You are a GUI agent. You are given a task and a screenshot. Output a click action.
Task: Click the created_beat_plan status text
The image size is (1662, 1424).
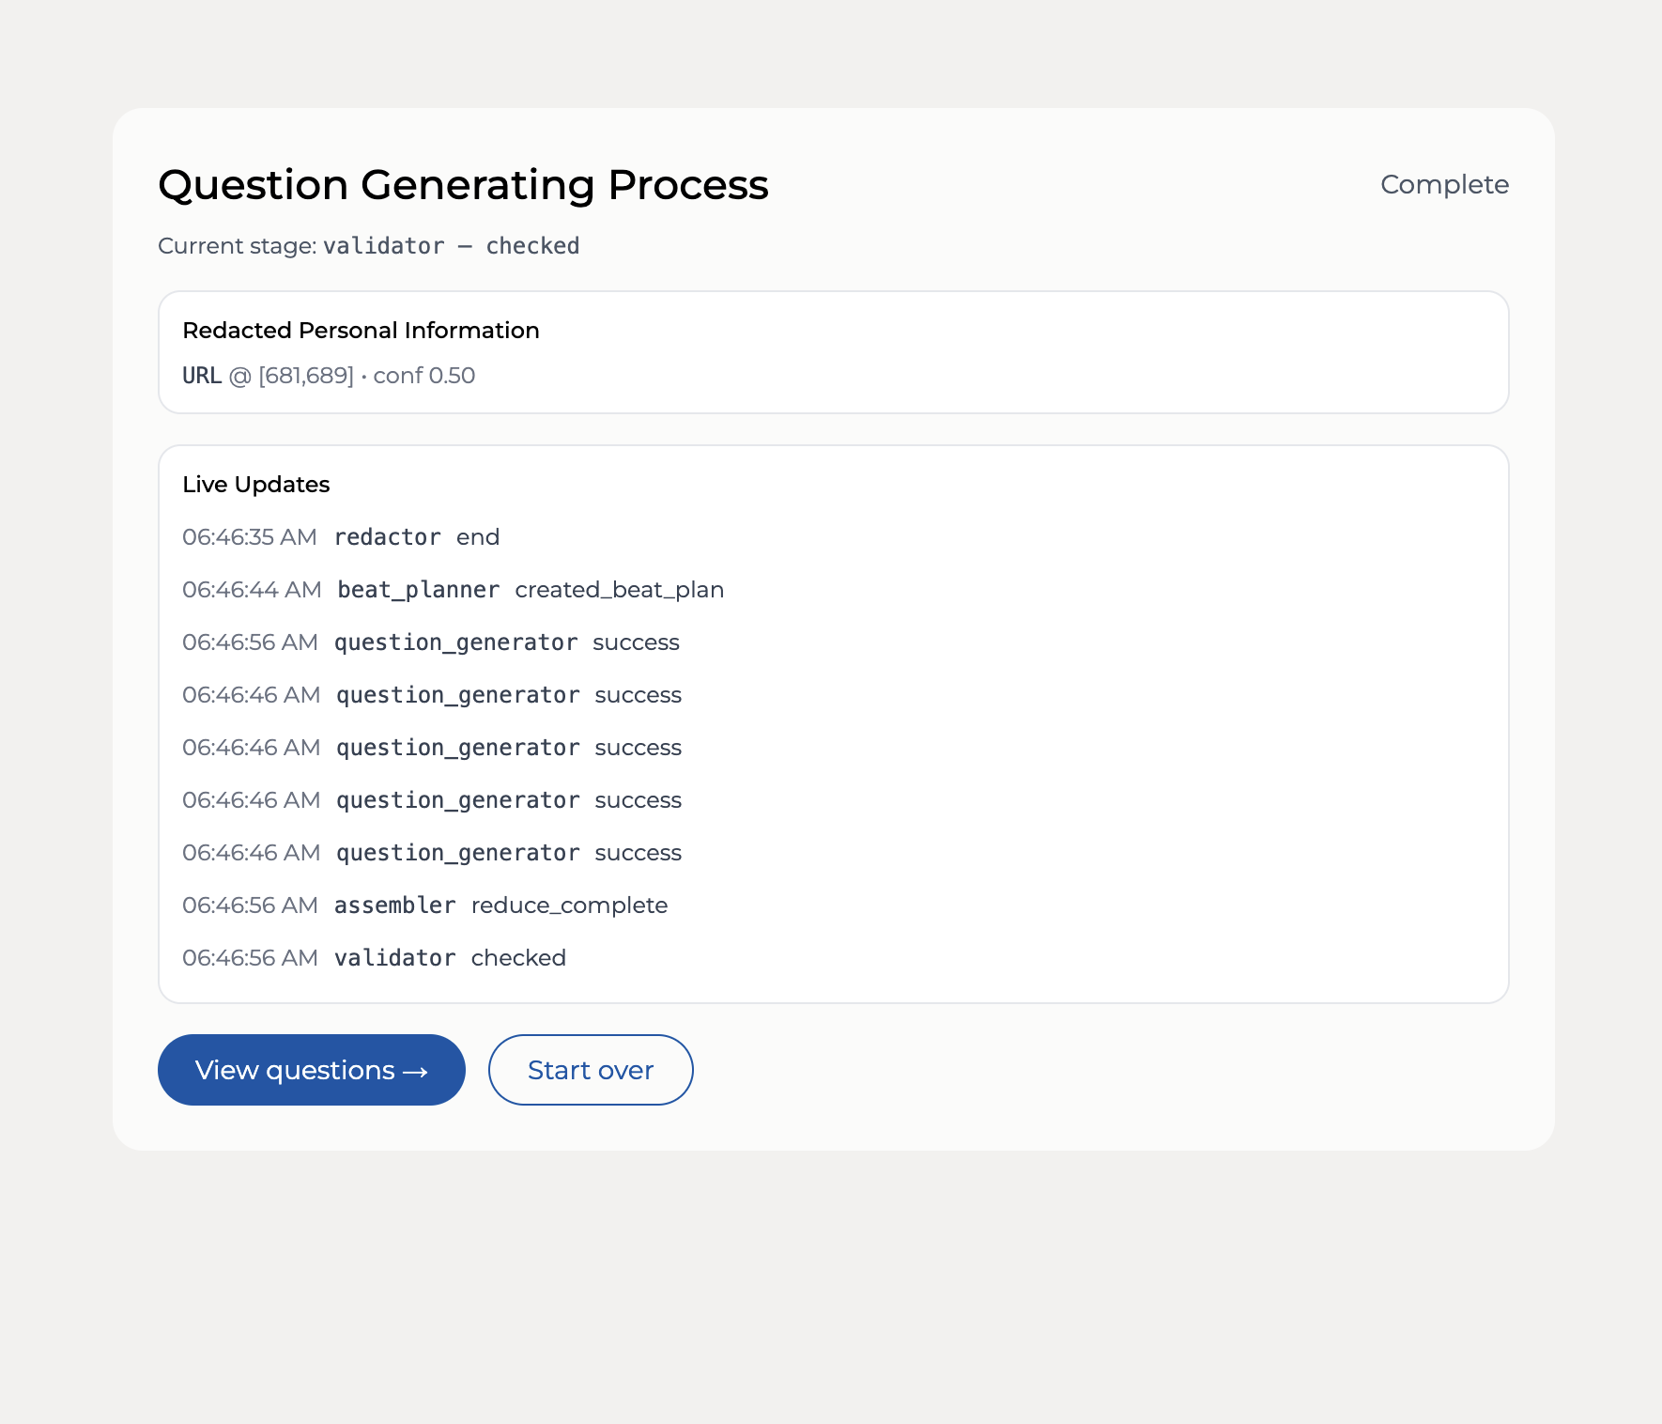pos(619,590)
